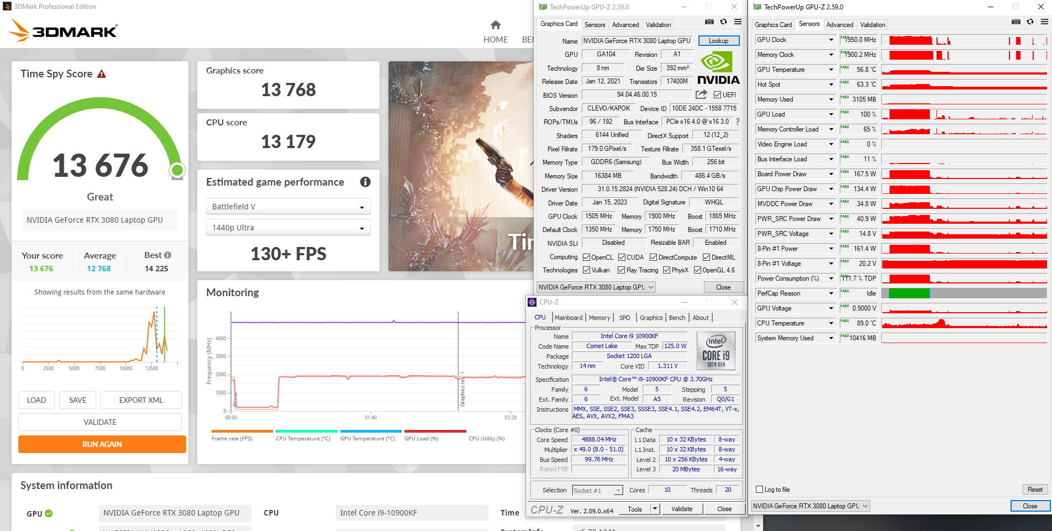This screenshot has height=531, width=1052.
Task: Click the Intel Core i9 logo in CPU-Z
Action: tap(716, 351)
